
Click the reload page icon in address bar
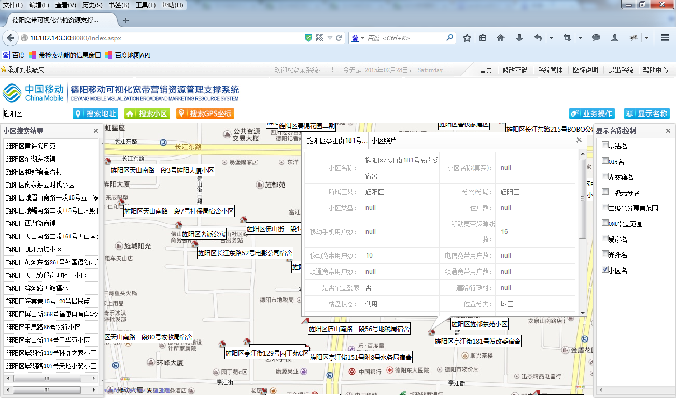tap(339, 38)
